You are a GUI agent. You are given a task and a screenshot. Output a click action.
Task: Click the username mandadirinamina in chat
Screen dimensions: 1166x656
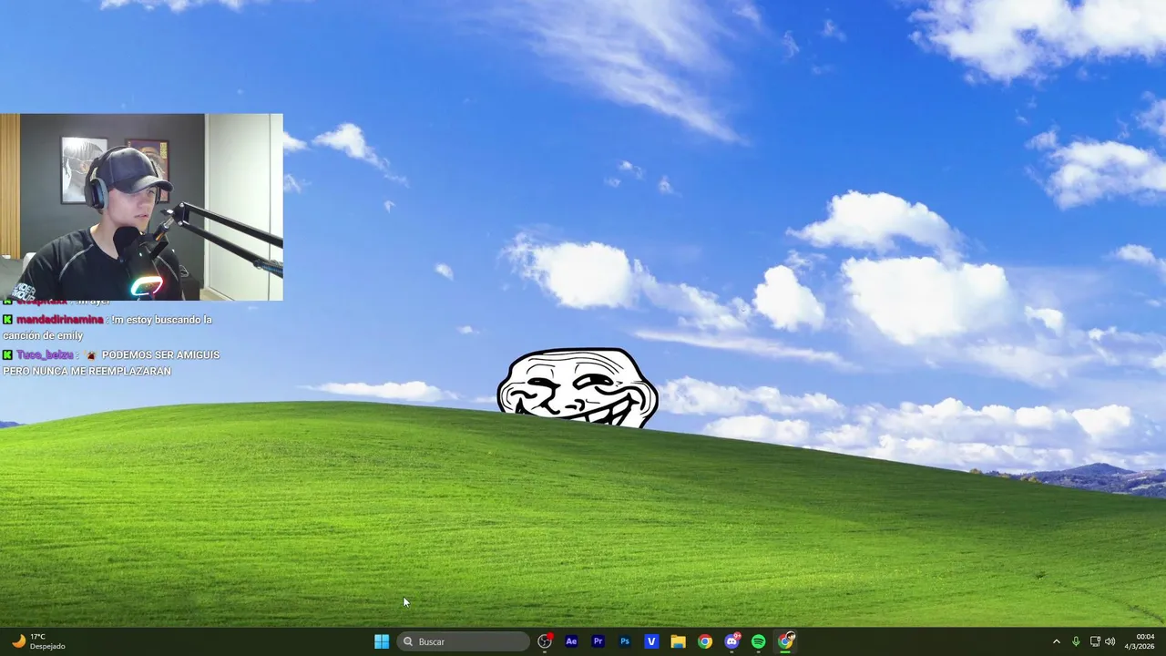[60, 320]
